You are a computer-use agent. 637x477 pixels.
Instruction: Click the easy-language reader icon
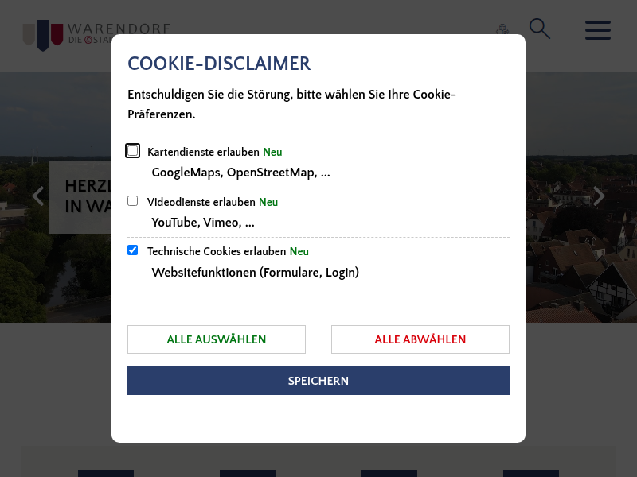click(x=502, y=29)
